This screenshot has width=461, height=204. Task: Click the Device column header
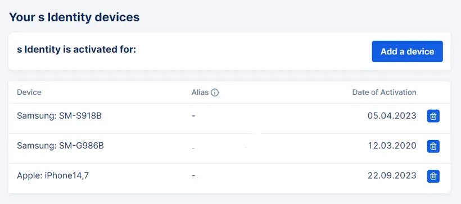[x=29, y=92]
